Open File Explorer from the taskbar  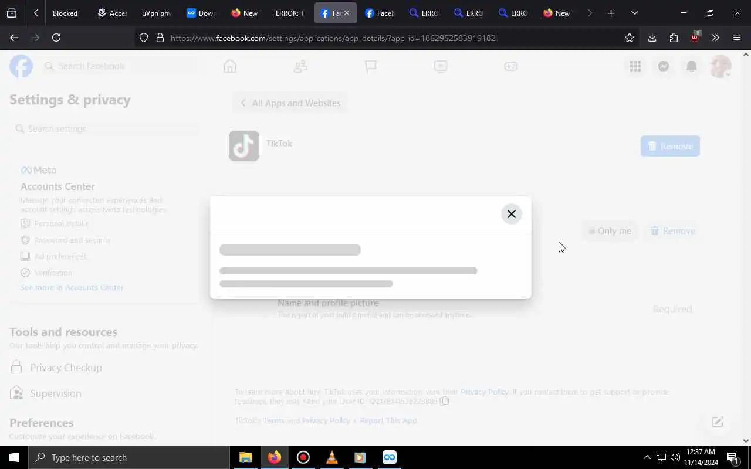(x=245, y=457)
